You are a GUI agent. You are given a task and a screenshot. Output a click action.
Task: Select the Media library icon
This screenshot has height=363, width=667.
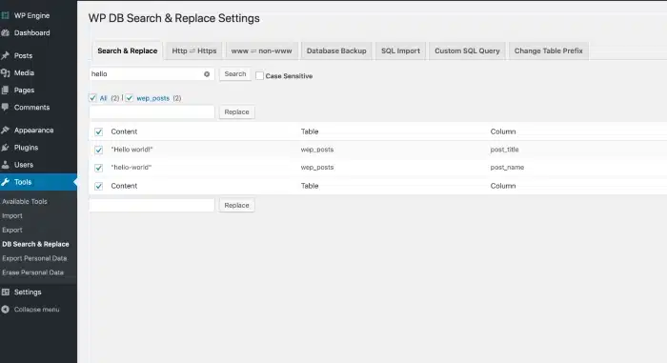point(5,72)
